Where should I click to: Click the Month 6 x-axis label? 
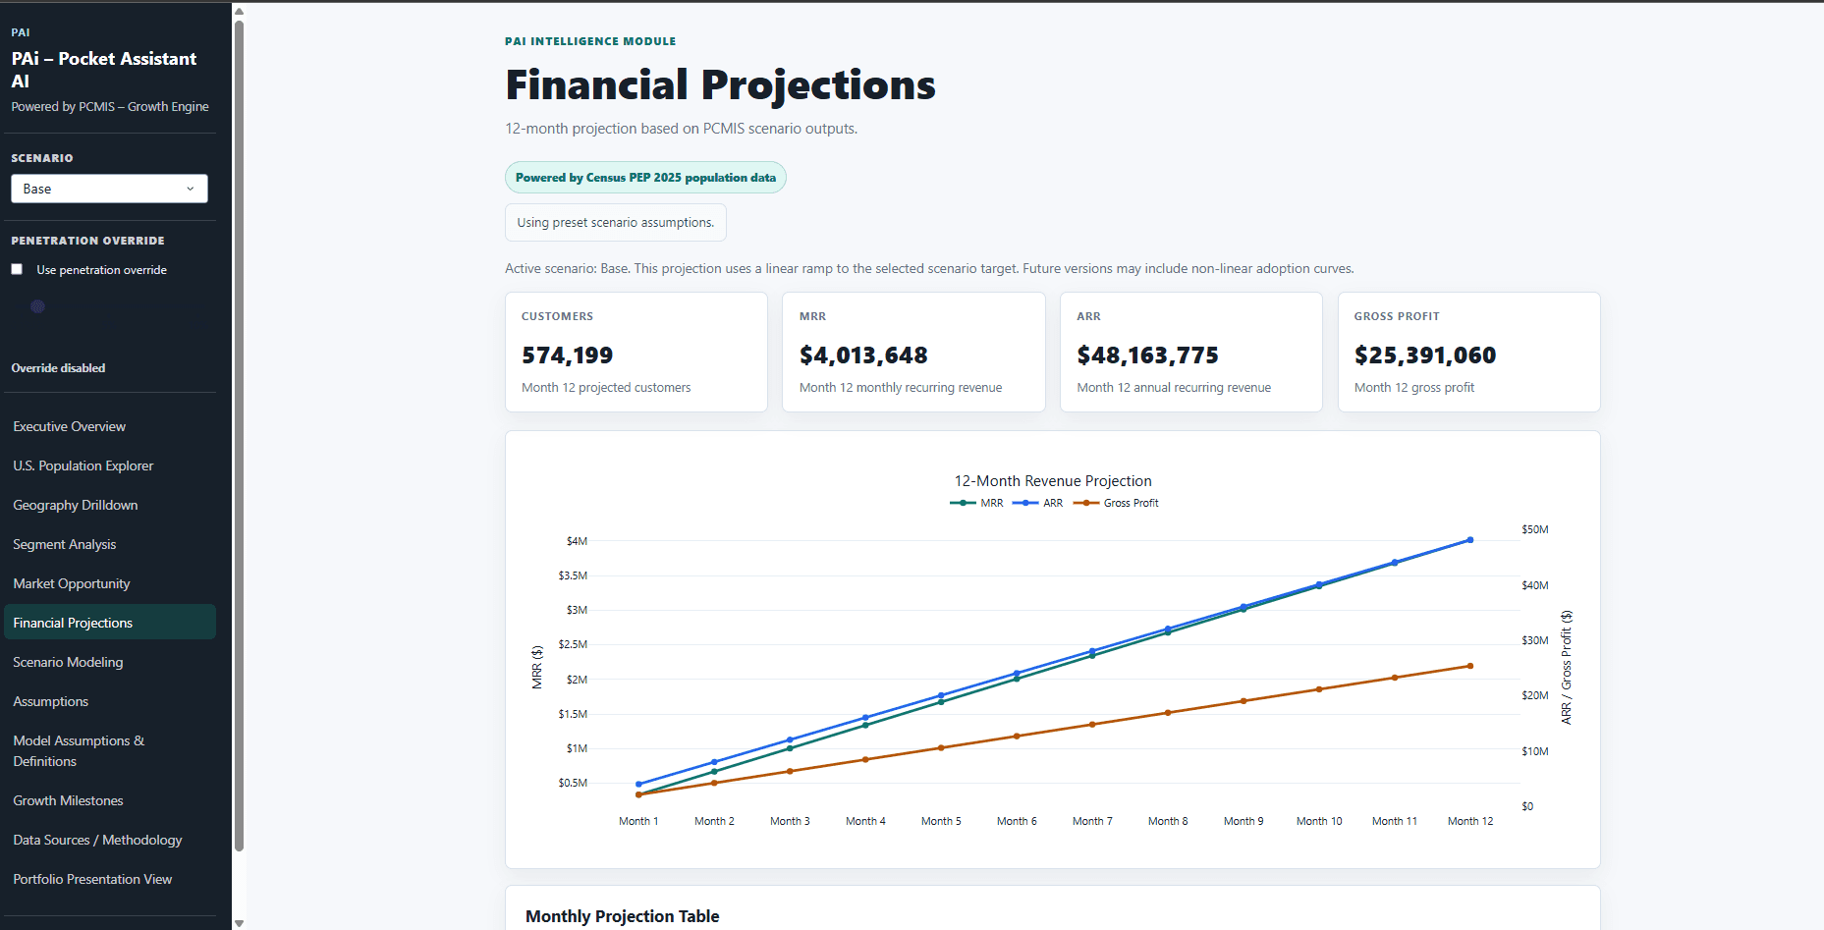coord(1017,821)
